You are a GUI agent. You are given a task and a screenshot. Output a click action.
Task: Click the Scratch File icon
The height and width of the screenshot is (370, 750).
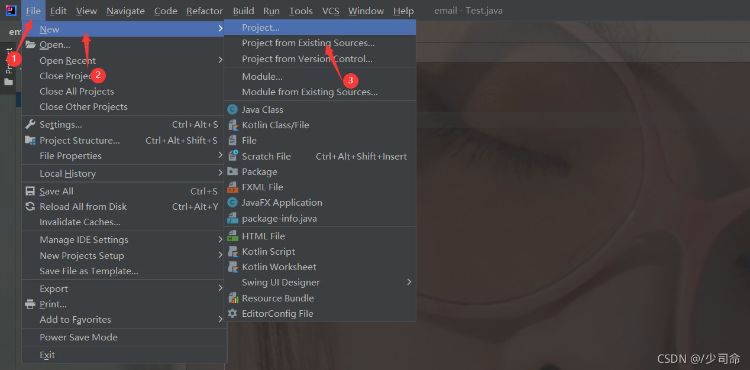[232, 156]
